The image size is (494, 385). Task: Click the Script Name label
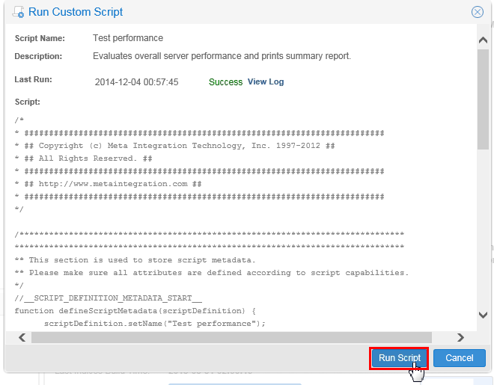[40, 38]
